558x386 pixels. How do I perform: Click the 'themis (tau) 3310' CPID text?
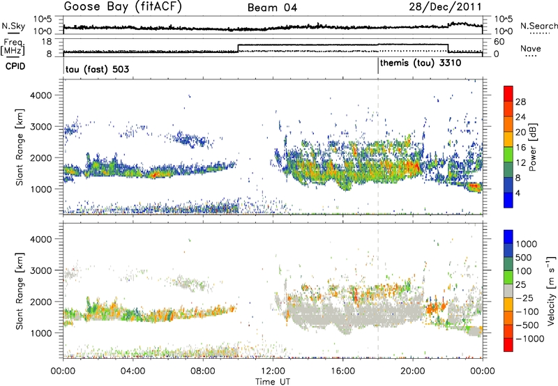421,63
